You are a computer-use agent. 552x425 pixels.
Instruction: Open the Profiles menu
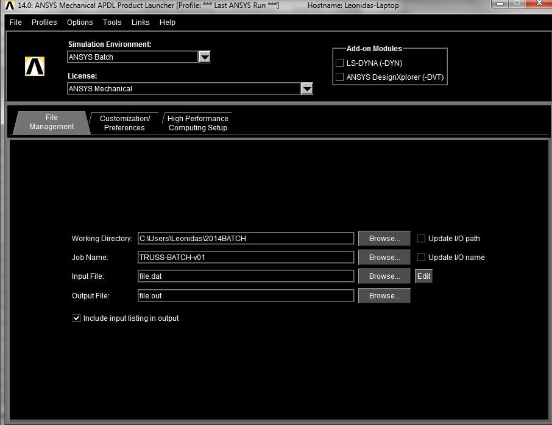point(44,22)
